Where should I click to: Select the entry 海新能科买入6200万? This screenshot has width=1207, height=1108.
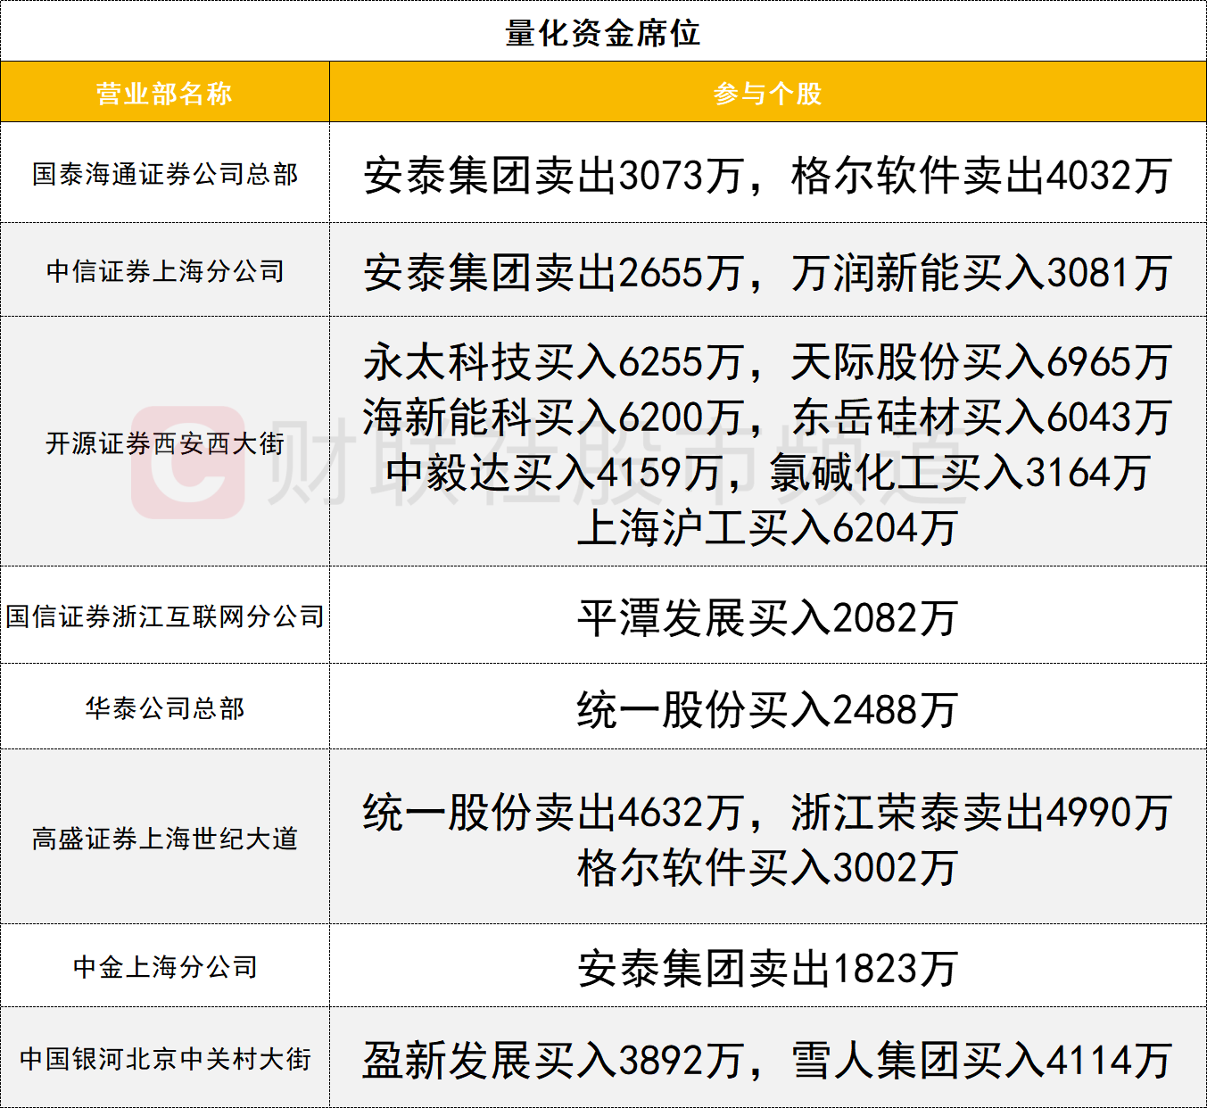(x=553, y=418)
